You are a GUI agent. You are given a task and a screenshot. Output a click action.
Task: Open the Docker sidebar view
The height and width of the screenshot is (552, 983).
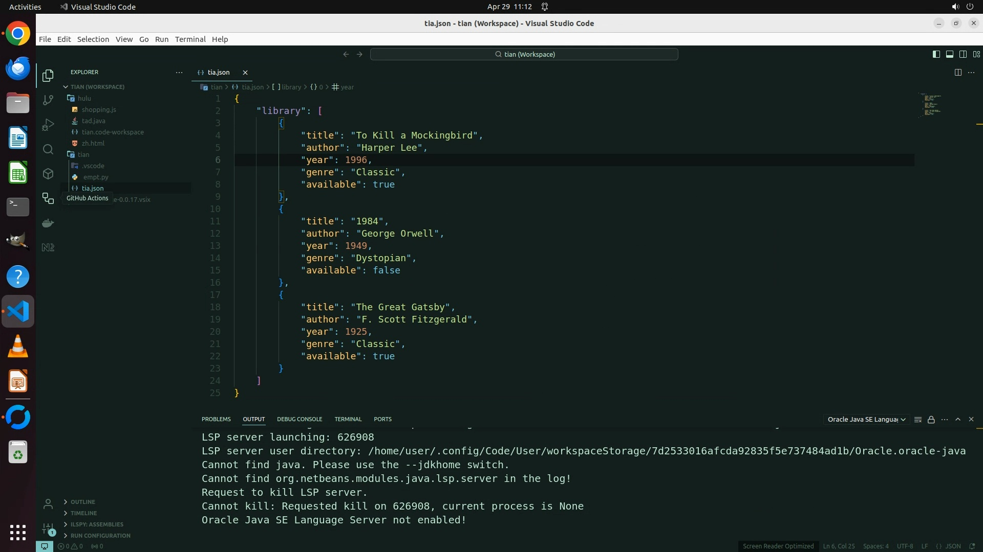pyautogui.click(x=48, y=223)
